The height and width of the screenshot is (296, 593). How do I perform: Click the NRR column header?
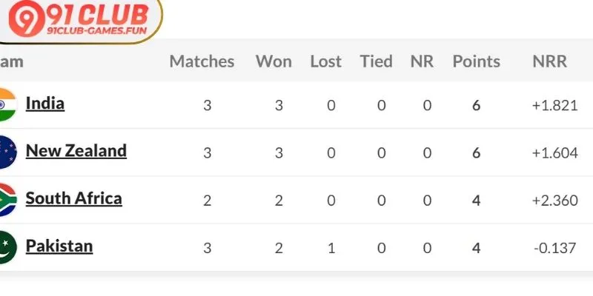click(549, 61)
